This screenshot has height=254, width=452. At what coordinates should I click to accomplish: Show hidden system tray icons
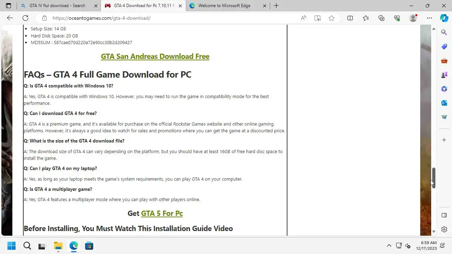point(389,246)
